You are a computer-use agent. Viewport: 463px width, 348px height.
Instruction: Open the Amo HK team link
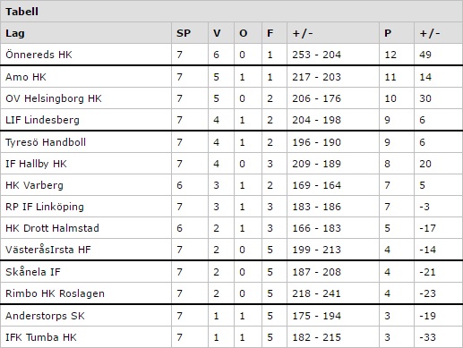pyautogui.click(x=26, y=77)
